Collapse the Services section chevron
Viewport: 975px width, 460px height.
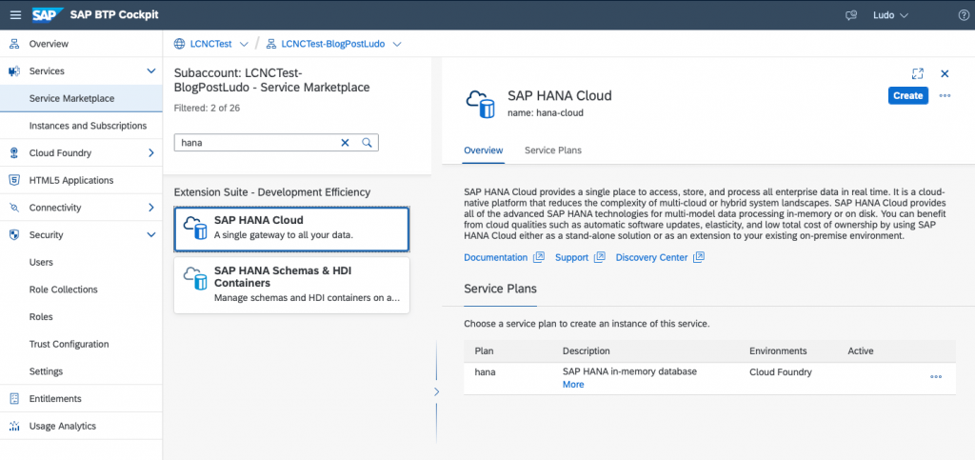tap(150, 70)
